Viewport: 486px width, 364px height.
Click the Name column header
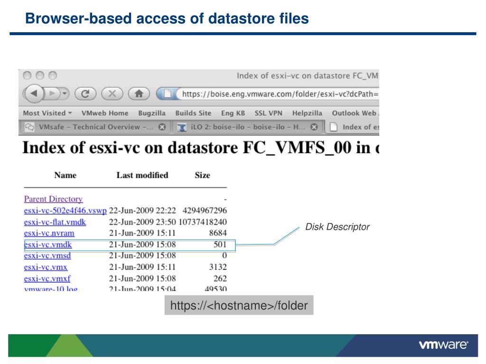coord(65,175)
